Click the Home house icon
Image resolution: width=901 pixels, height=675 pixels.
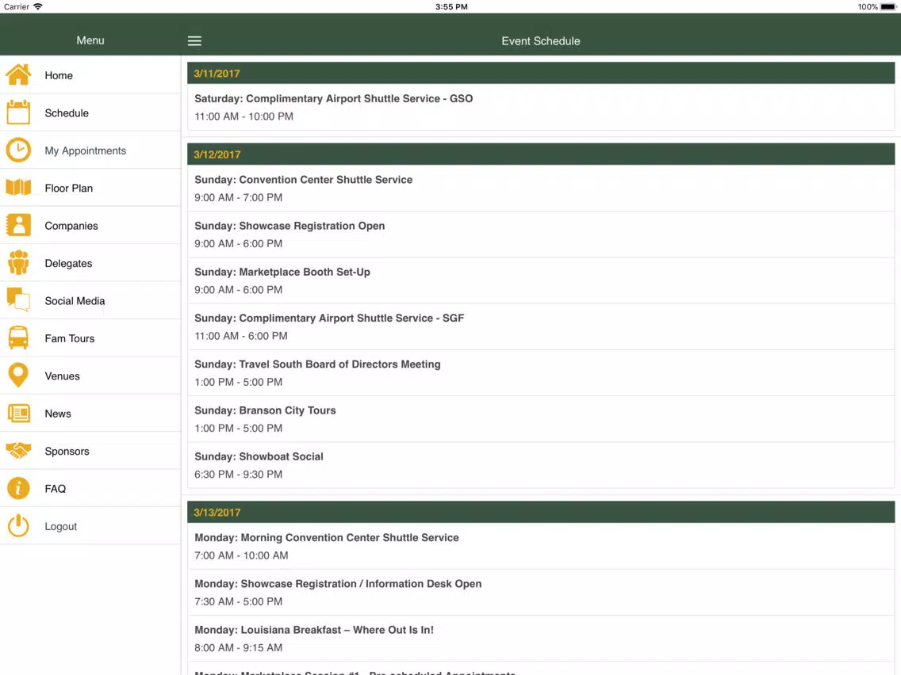coord(18,74)
